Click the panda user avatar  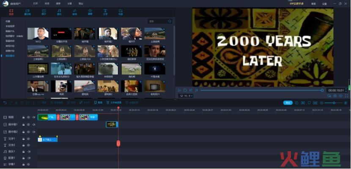pyautogui.click(x=5, y=3)
